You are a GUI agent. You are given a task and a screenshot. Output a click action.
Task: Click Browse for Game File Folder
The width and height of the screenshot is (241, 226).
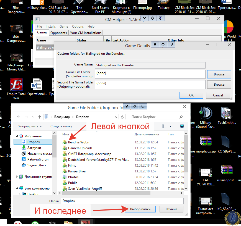(219, 74)
